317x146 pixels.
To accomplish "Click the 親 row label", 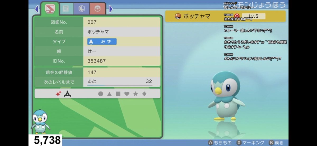I will (59, 51).
